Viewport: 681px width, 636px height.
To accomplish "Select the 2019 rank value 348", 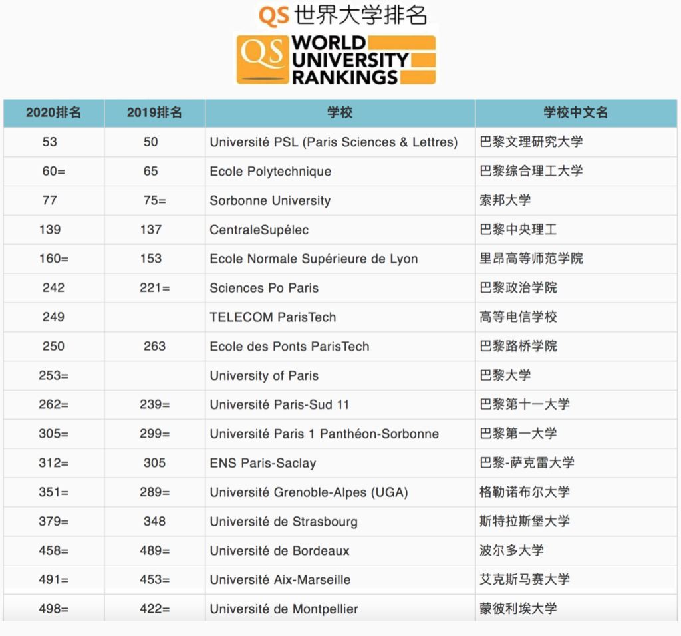I will click(154, 522).
